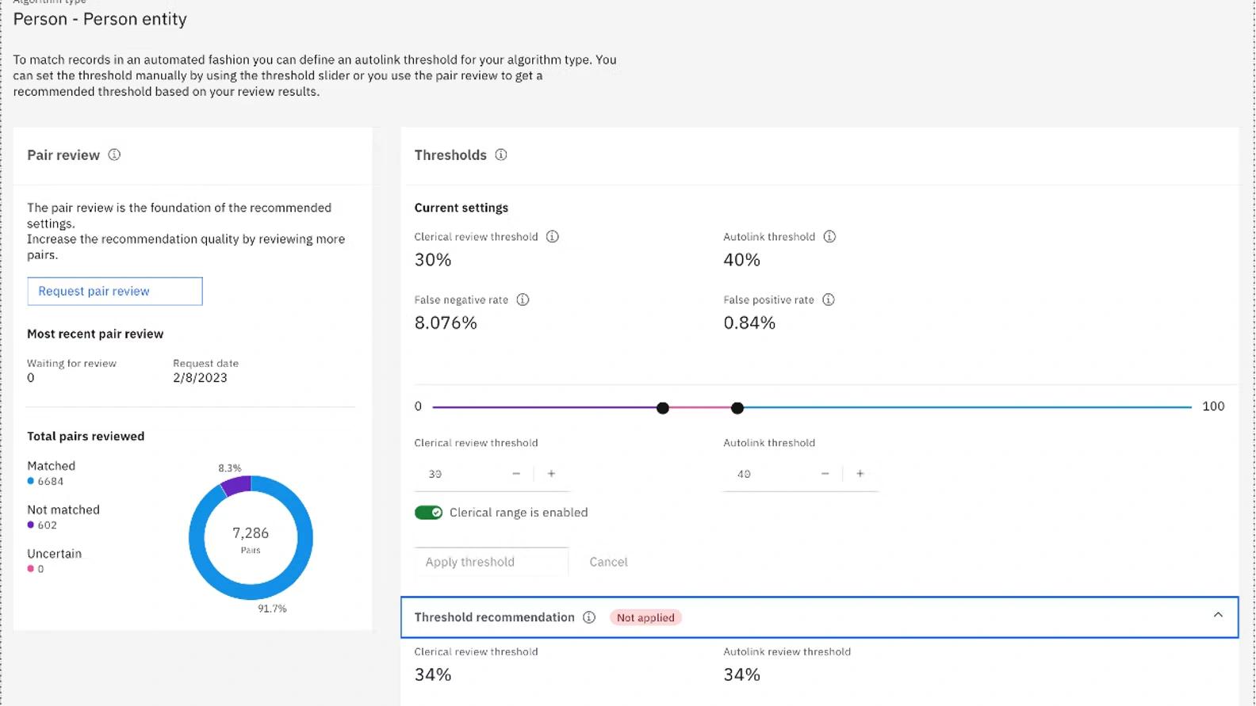Increase Autolink threshold with plus button

pyautogui.click(x=860, y=474)
